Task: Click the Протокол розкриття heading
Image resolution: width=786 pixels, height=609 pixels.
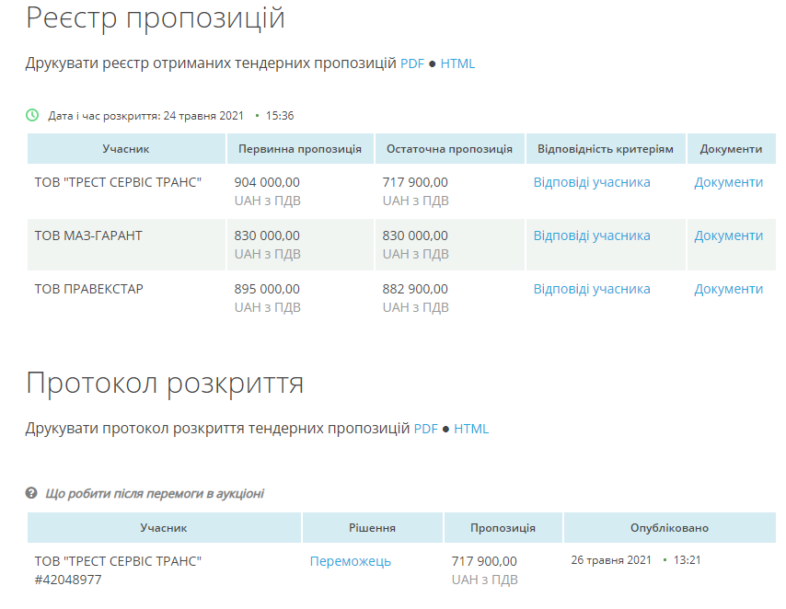Action: [x=165, y=384]
